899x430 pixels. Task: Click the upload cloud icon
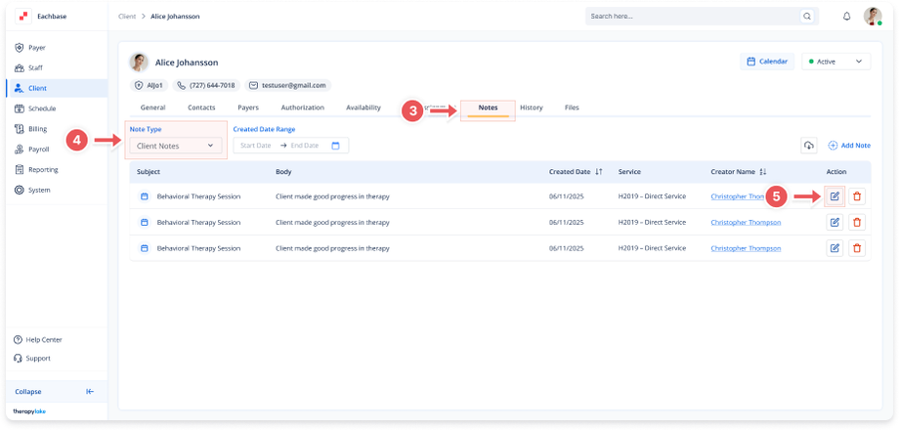(x=809, y=146)
